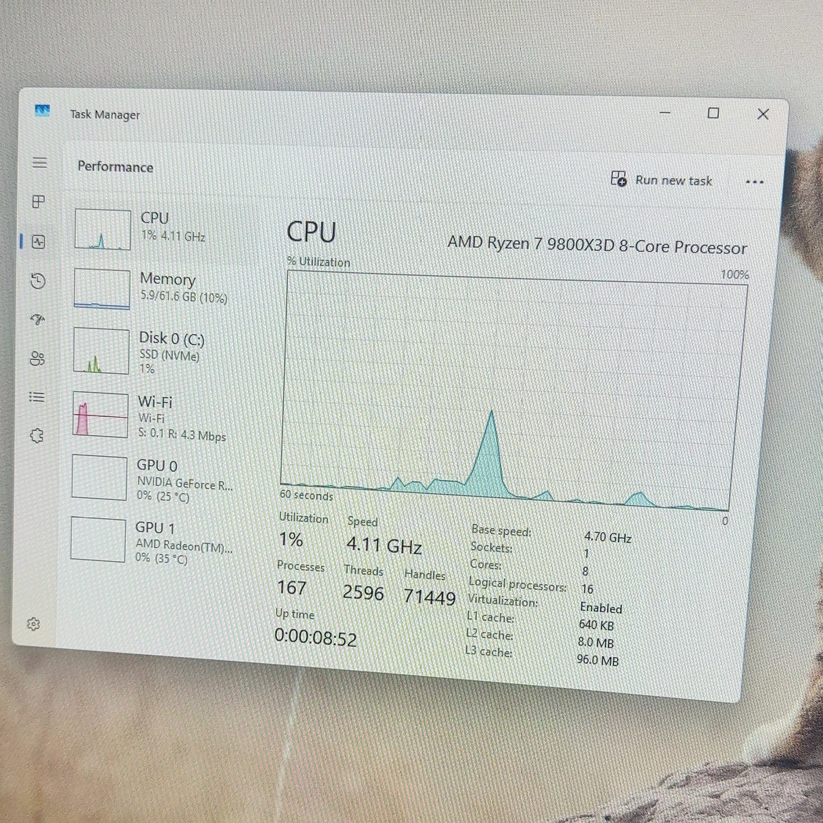Maximize the Task Manager window
This screenshot has height=823, width=823.
pos(713,112)
